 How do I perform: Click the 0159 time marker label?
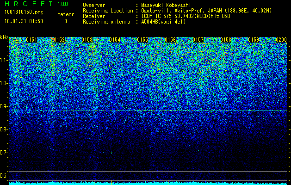point(254,40)
